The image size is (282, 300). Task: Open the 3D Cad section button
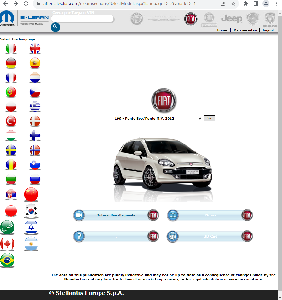click(210, 236)
